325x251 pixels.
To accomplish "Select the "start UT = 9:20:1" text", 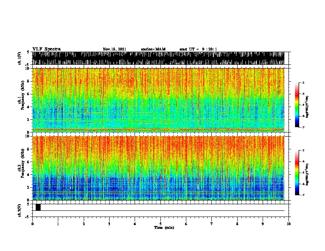I will pos(198,49).
